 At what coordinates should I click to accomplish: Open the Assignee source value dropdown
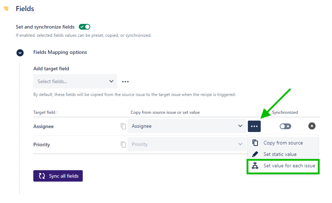187,126
